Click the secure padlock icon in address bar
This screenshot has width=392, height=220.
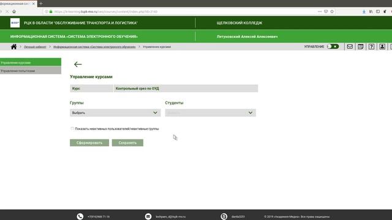[51, 12]
